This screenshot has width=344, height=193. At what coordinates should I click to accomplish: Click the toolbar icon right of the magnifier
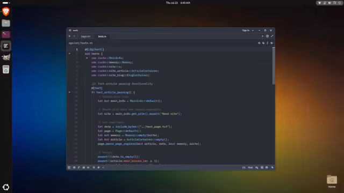[263, 43]
